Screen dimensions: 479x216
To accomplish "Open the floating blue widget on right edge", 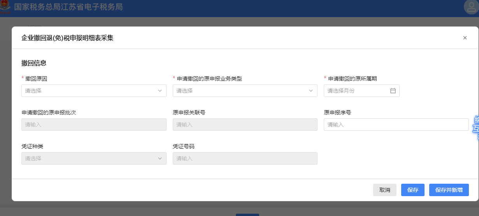I will click(475, 128).
